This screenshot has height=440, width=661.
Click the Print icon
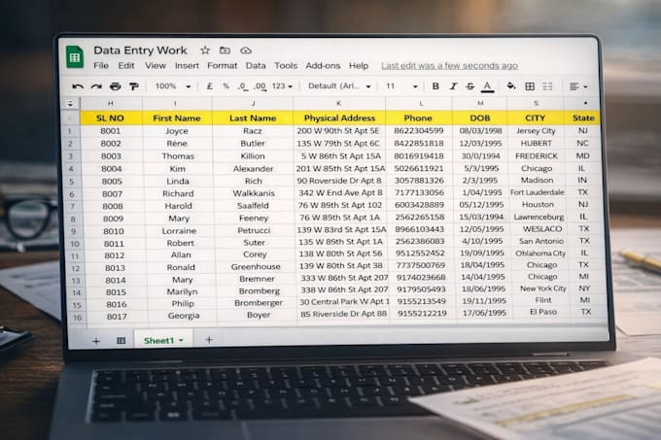click(x=115, y=86)
